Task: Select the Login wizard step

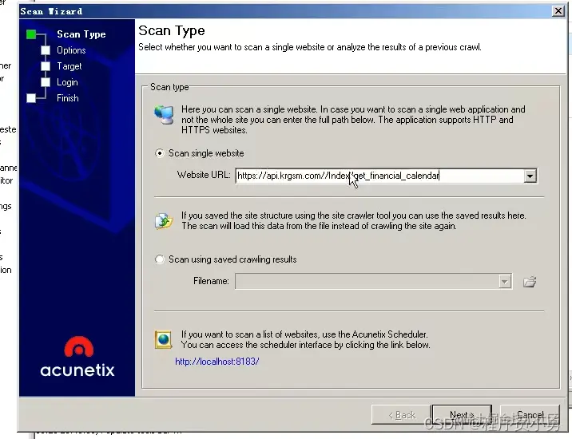Action: [x=67, y=82]
